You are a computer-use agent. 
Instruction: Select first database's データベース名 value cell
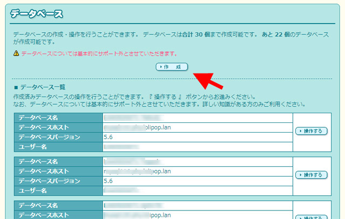197,117
